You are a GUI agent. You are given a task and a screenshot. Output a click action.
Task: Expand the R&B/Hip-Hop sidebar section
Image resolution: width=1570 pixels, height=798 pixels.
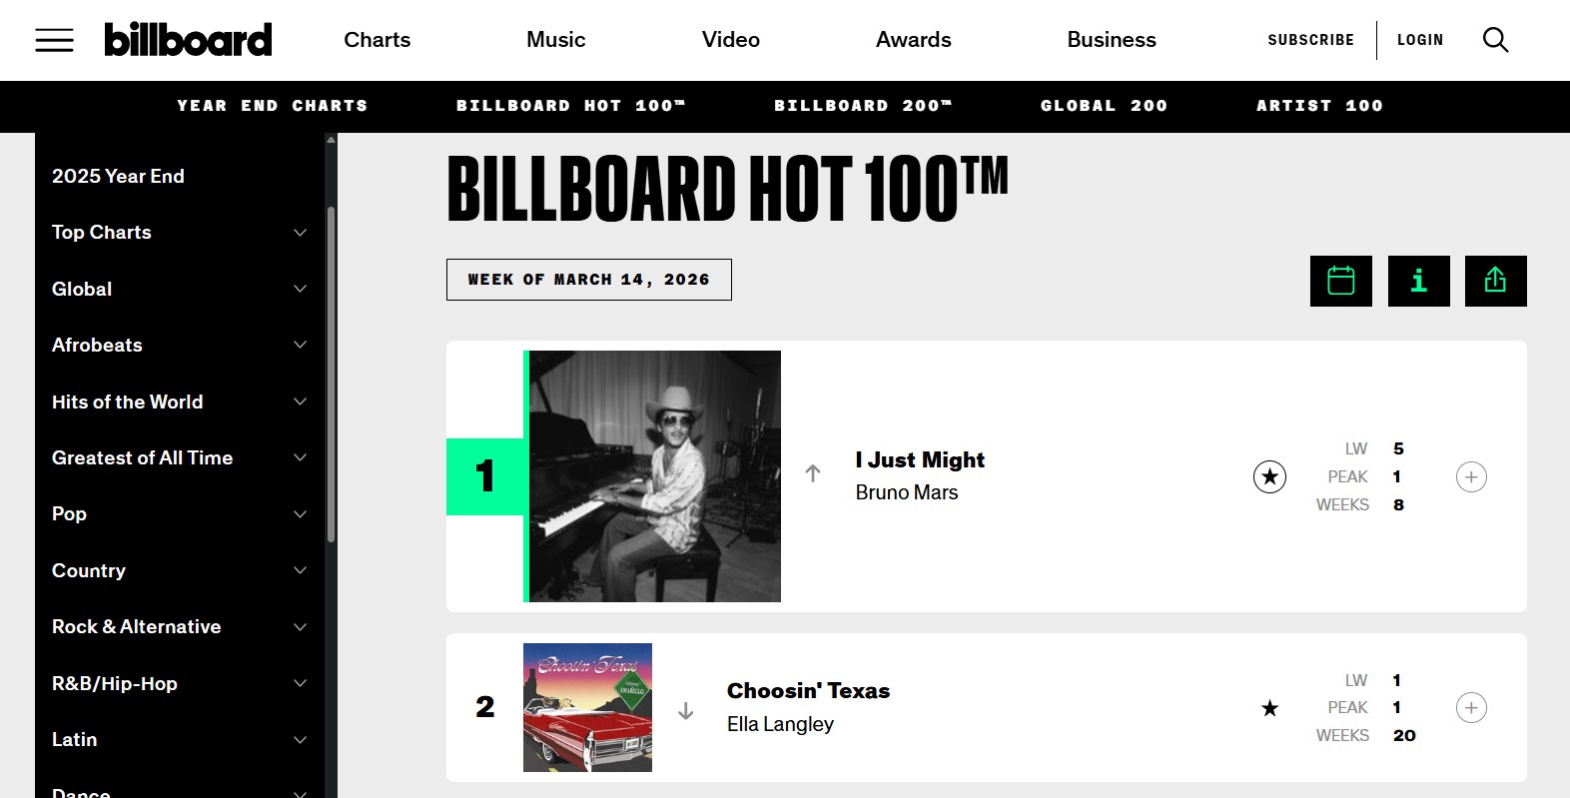tap(300, 683)
